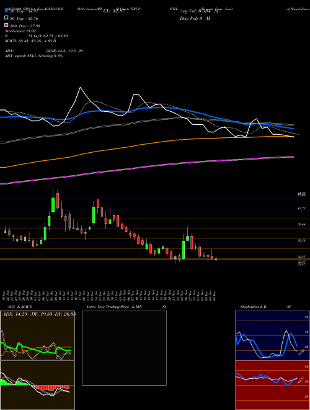Click the 36.16 price axis label

click(x=302, y=240)
